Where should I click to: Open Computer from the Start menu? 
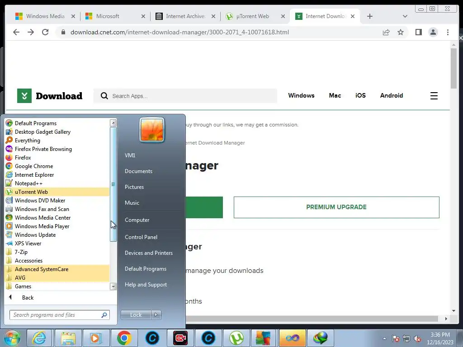point(137,220)
